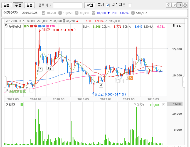
Task: Open disclosure marker D on chart
Action: [122, 81]
